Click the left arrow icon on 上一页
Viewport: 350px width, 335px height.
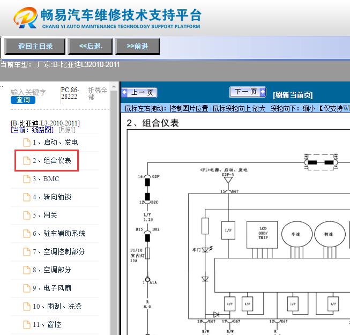click(124, 92)
